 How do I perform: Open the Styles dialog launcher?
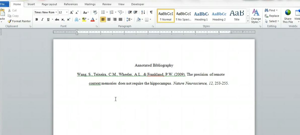pyautogui.click(x=260, y=26)
